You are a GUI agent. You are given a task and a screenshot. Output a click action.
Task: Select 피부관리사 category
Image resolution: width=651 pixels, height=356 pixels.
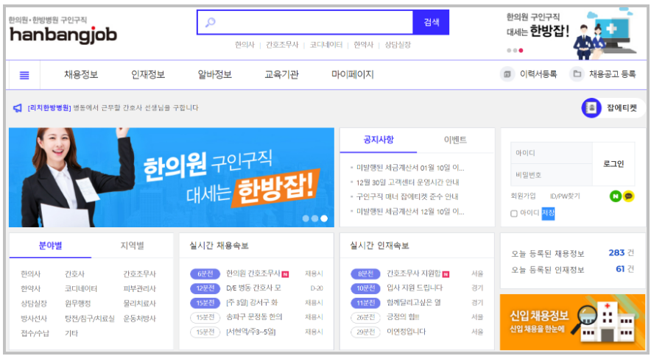tap(139, 289)
